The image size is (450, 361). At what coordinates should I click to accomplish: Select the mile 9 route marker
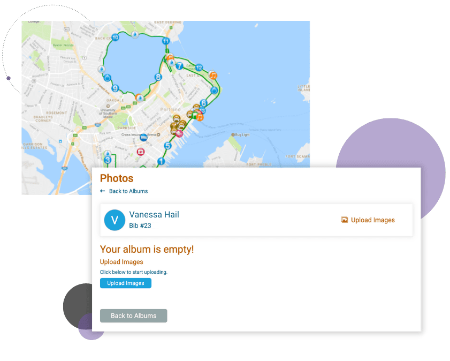pos(115,88)
